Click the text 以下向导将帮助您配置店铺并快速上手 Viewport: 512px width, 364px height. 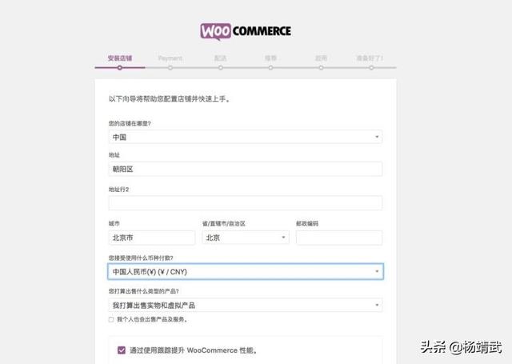click(x=169, y=99)
